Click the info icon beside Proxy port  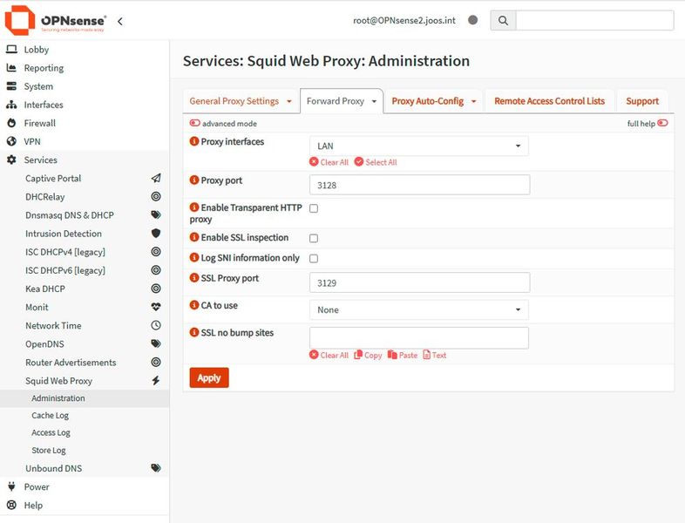click(194, 180)
